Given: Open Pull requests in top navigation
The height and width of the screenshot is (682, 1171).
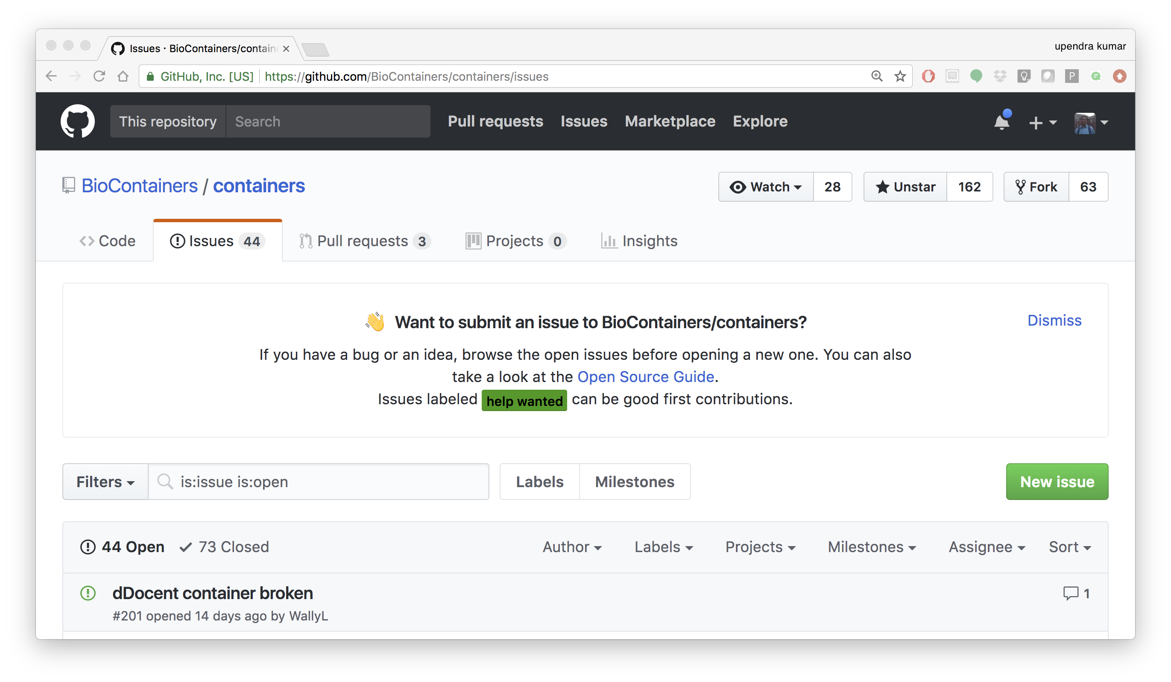Looking at the screenshot, I should pos(495,121).
